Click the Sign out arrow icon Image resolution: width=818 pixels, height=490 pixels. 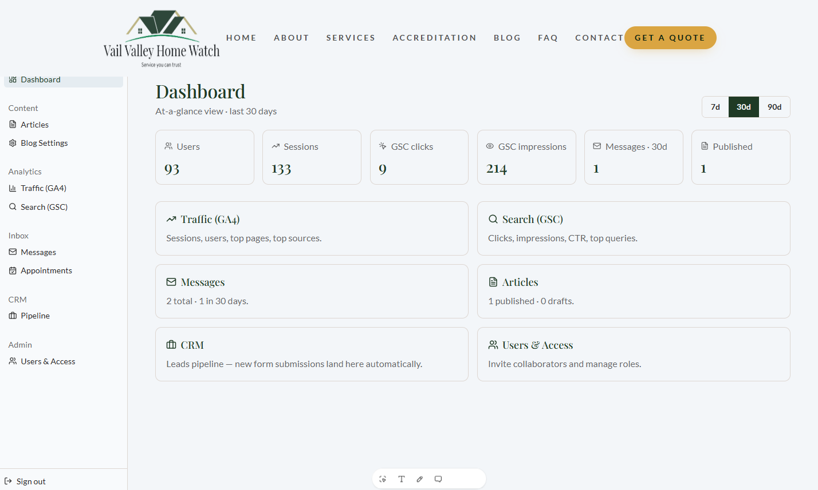pos(8,481)
